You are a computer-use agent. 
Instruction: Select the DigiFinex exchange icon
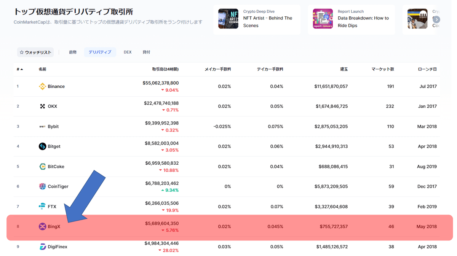click(43, 246)
